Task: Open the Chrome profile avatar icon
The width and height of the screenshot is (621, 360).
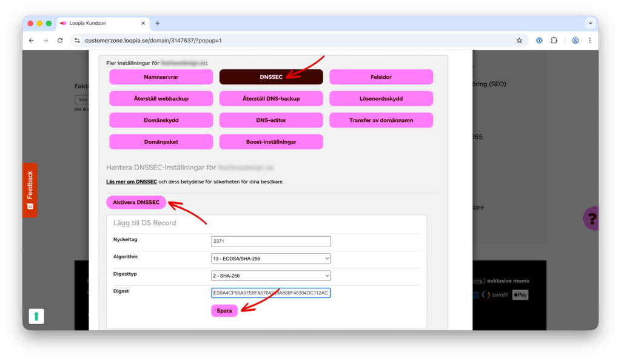Action: tap(575, 41)
